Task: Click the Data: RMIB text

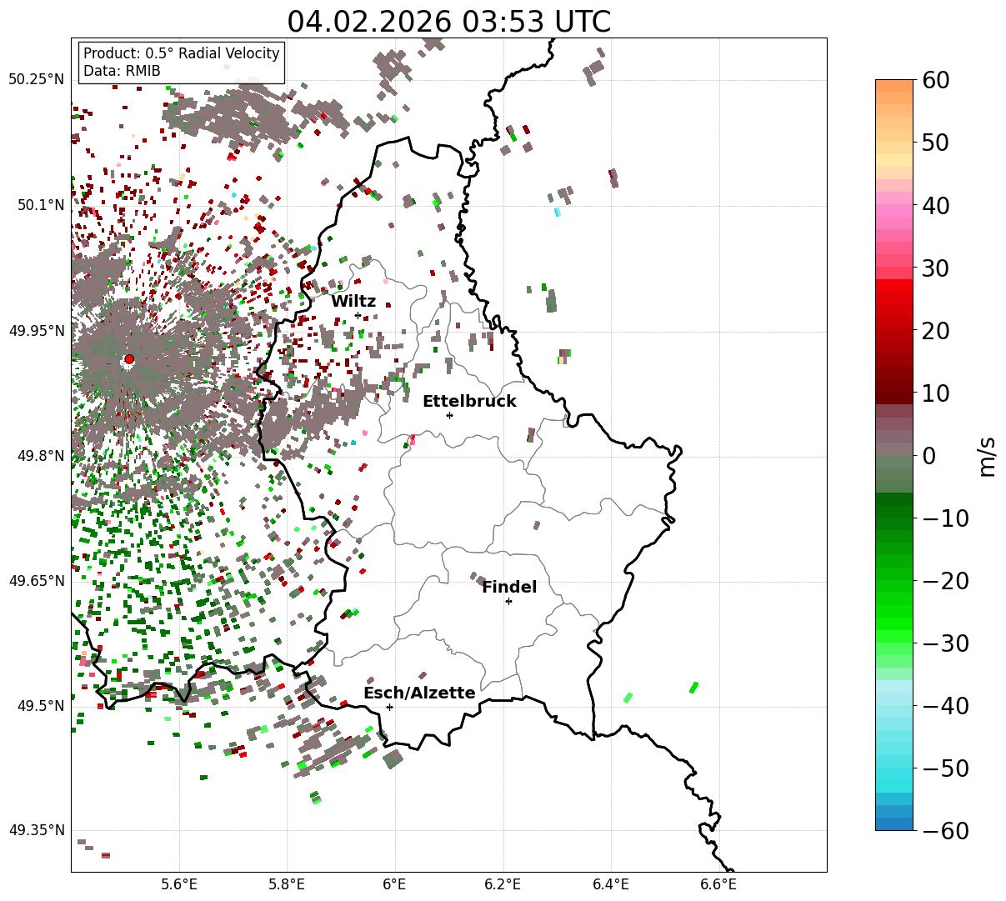Action: [122, 71]
